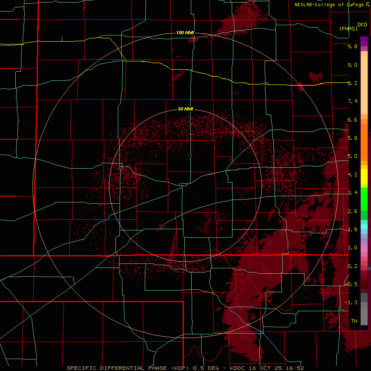The width and height of the screenshot is (371, 371).
Task: Select the [PHAS] units label
Action: coord(348,28)
